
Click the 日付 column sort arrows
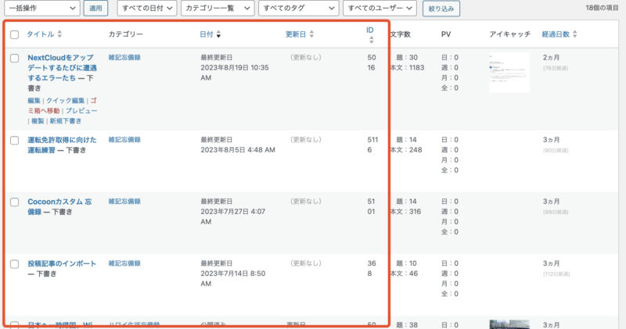(218, 34)
